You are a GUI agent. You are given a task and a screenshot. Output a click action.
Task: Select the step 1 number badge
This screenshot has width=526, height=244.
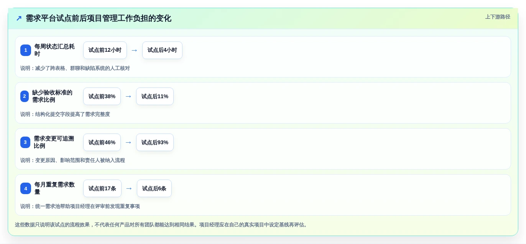tap(26, 50)
